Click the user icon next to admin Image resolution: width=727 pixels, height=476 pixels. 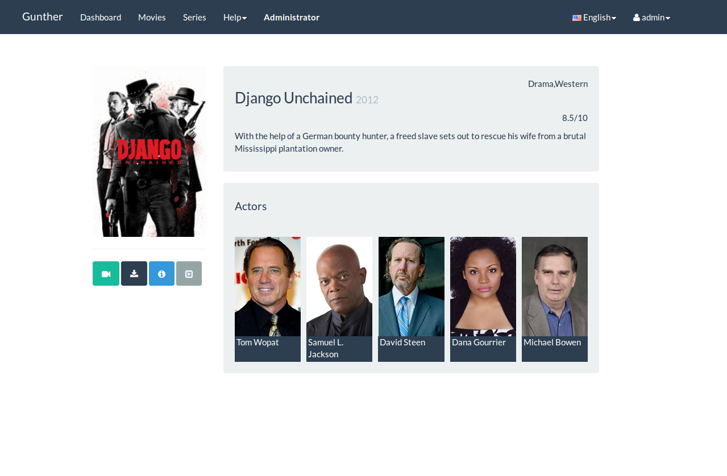(x=637, y=18)
